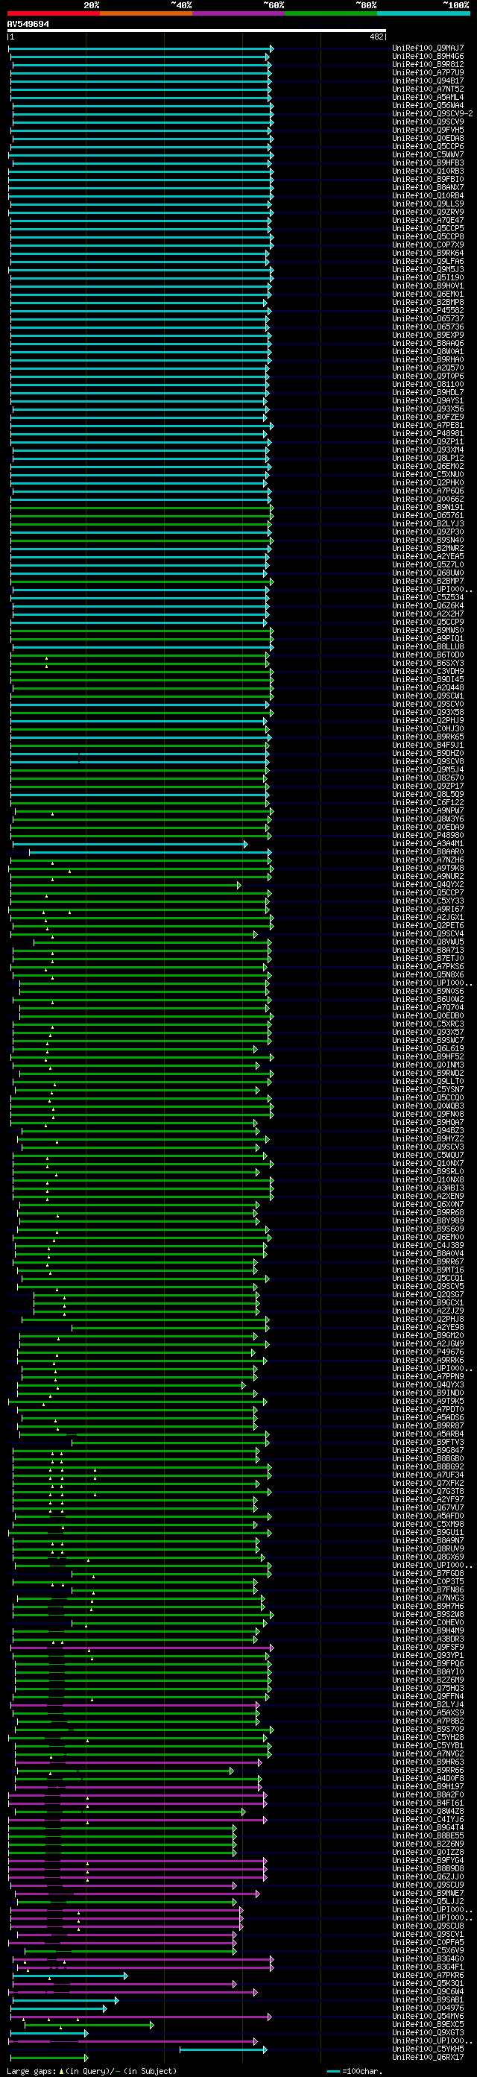Select the AV549694 query label

pos(28,24)
